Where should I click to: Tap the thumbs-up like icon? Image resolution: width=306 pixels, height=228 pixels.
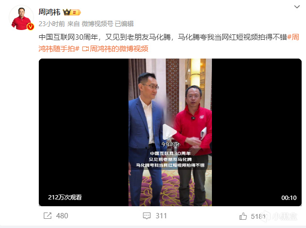[243, 216]
